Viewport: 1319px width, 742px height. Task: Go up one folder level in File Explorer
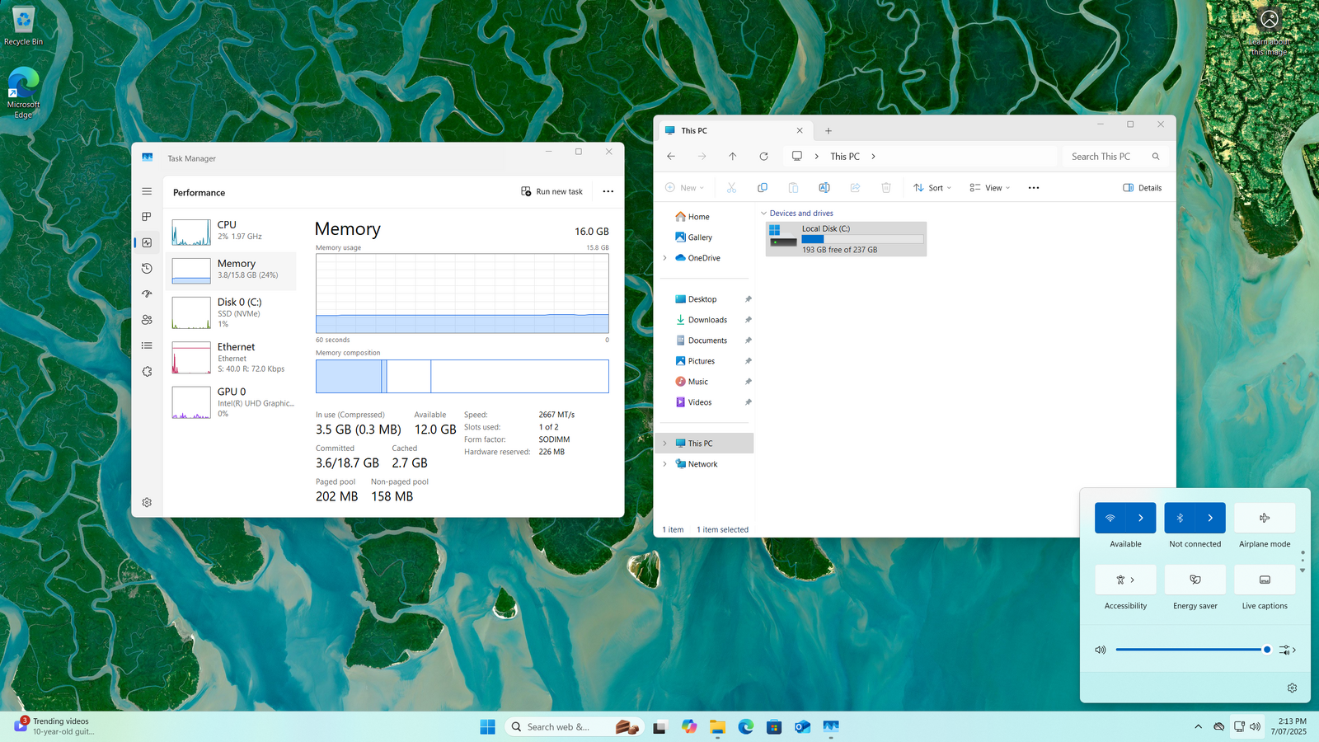pyautogui.click(x=732, y=157)
